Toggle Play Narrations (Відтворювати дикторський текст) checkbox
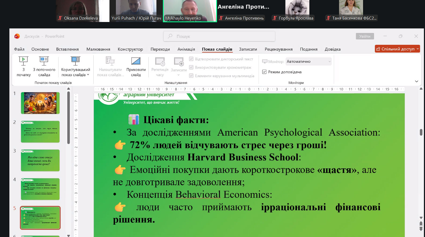 191,59
